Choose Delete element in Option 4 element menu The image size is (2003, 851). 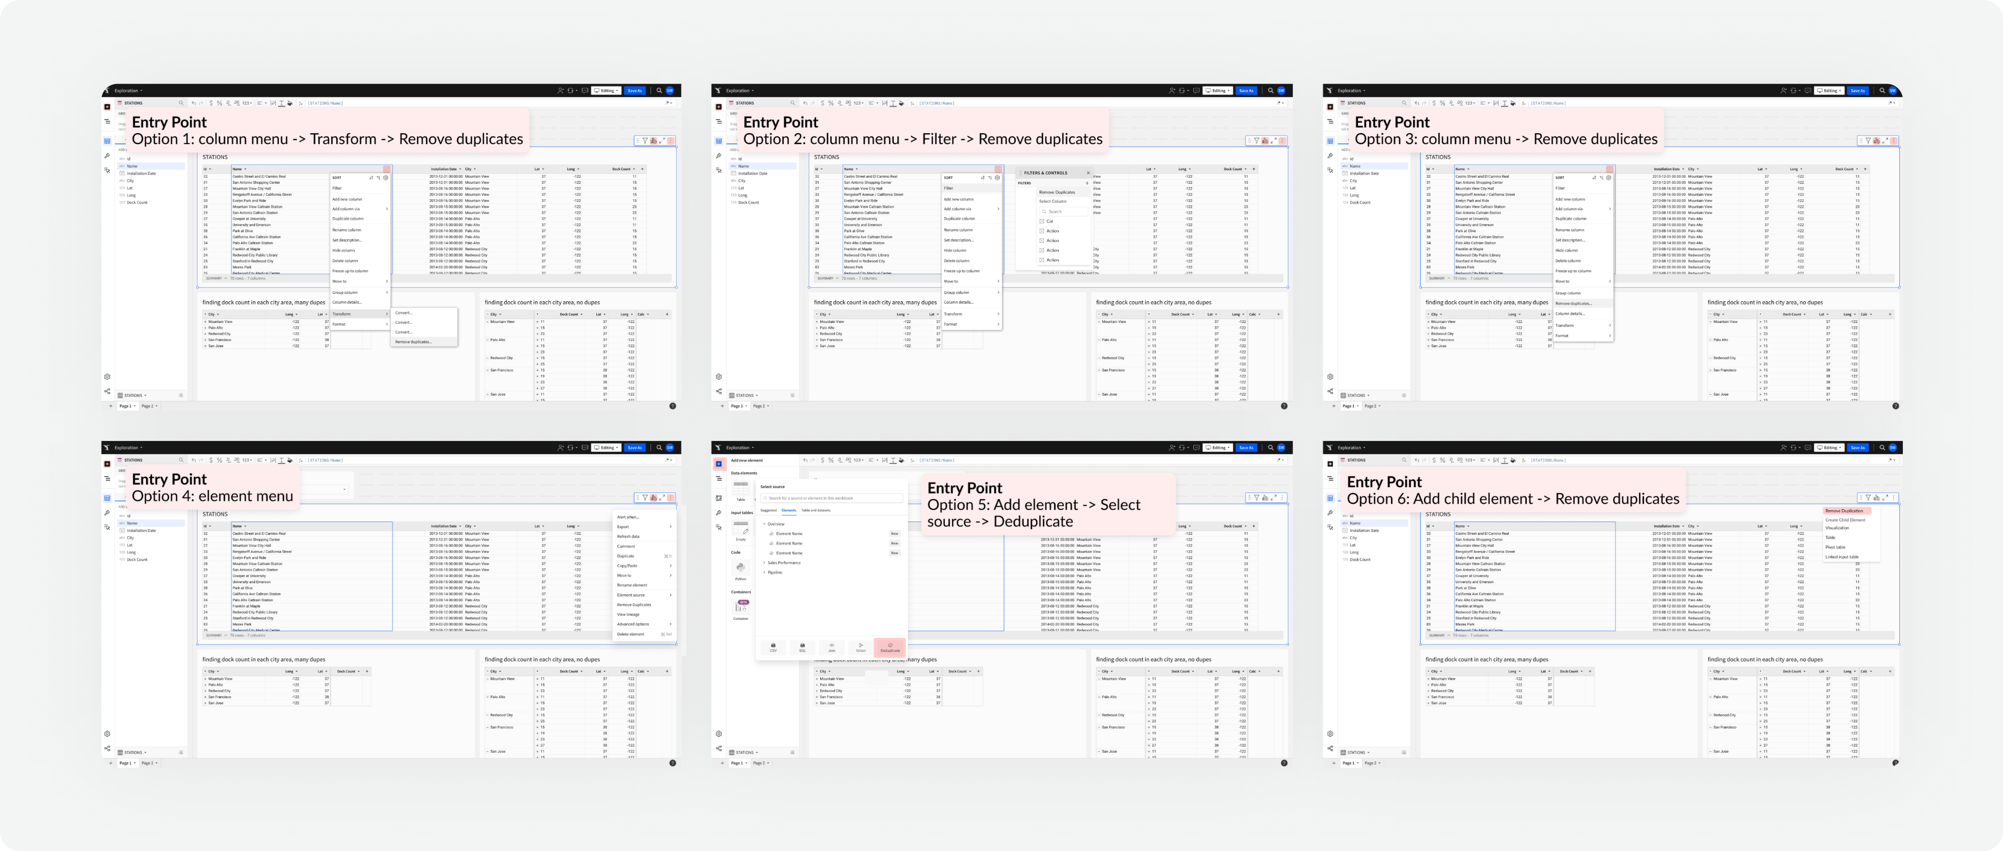tap(644, 634)
